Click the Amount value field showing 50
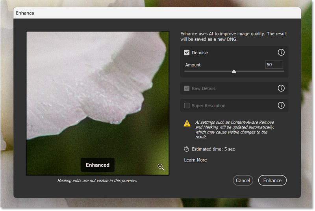 tap(274, 65)
